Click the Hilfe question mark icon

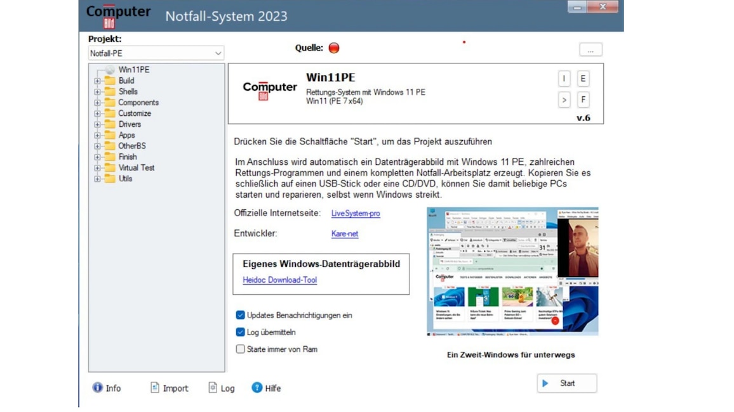pyautogui.click(x=257, y=387)
